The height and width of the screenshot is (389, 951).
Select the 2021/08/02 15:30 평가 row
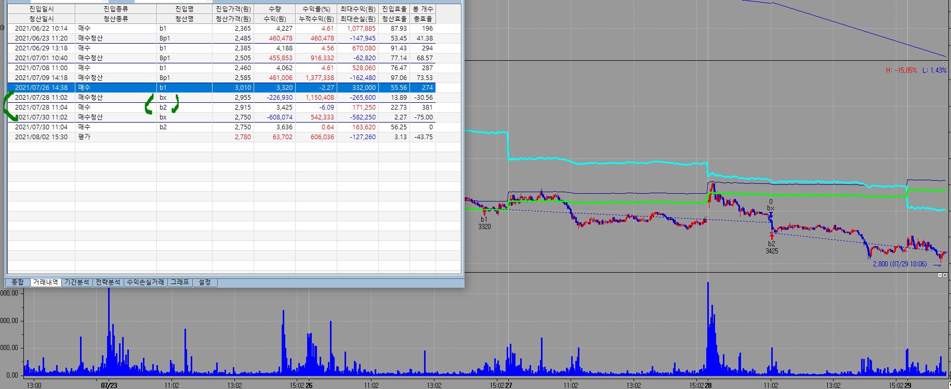(41, 137)
